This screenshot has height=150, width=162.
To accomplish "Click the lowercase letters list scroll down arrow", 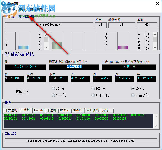I will pos(46,47).
